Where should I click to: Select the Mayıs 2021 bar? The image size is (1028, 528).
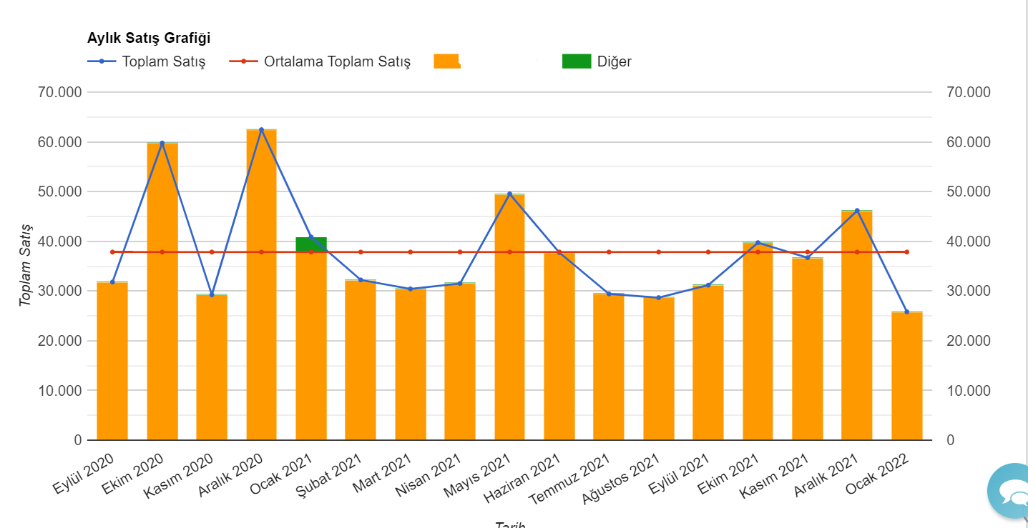509,317
